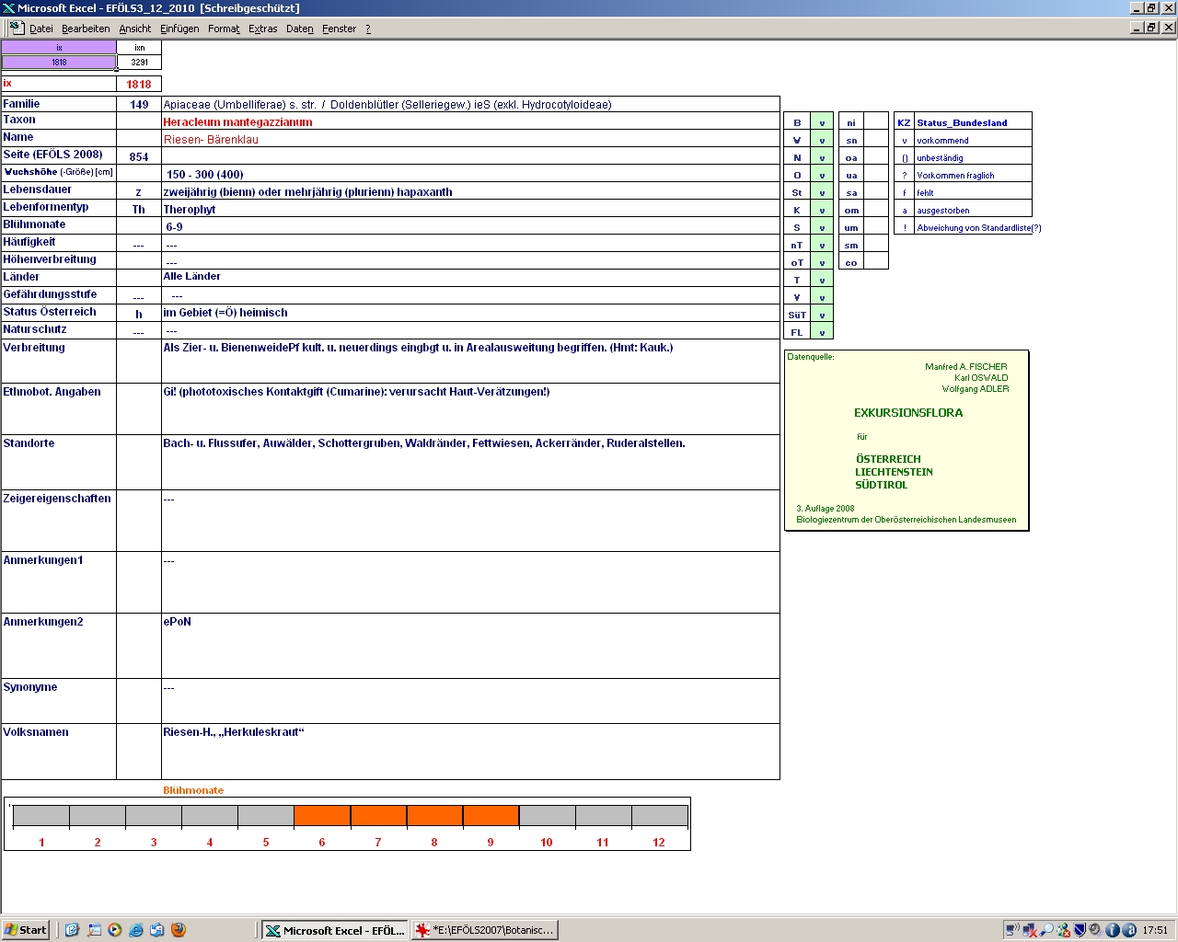Click the 'v' status cell beside SüT

click(x=822, y=315)
